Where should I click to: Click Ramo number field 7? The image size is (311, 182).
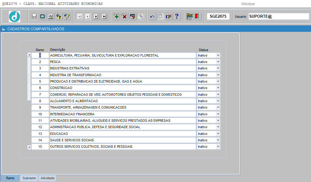tap(40, 95)
